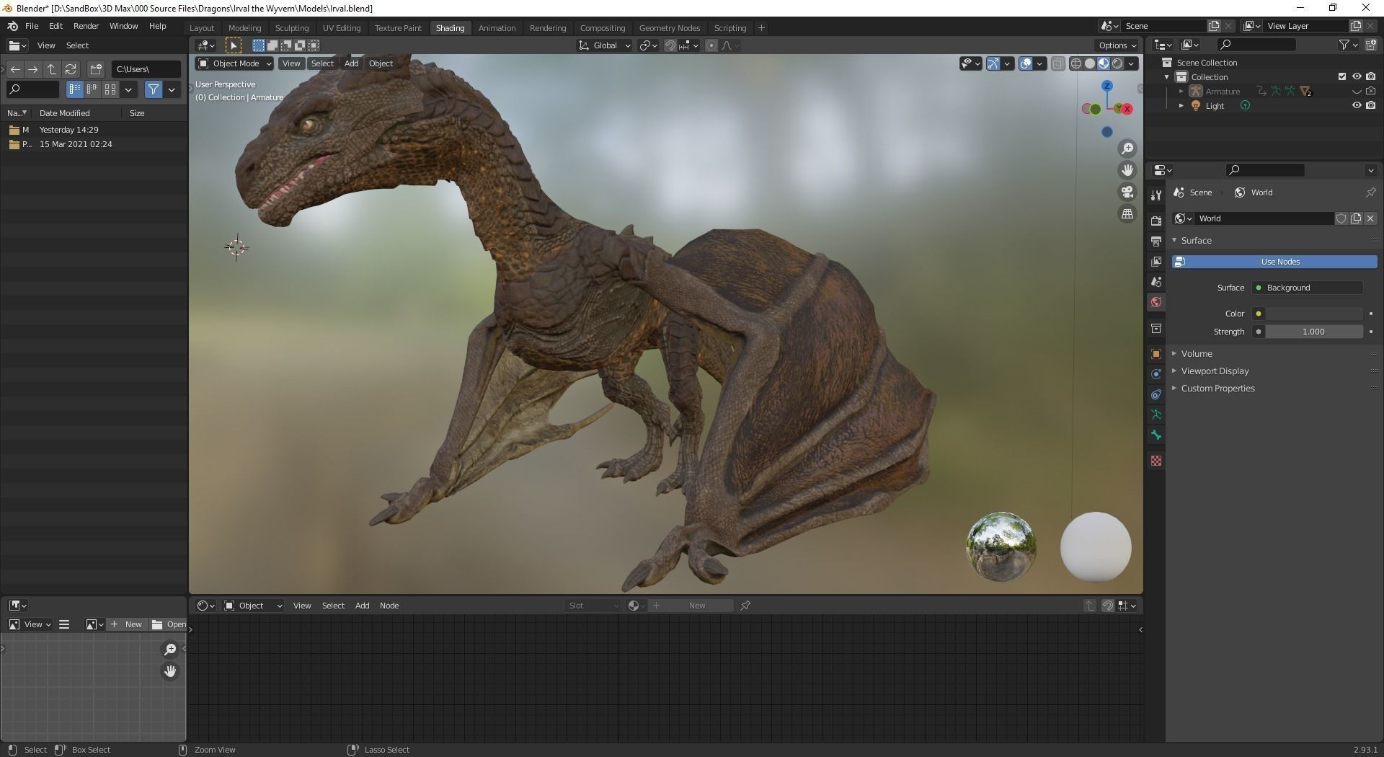Open the Bone properties tab
Screen dimensions: 1384x757
click(1156, 435)
